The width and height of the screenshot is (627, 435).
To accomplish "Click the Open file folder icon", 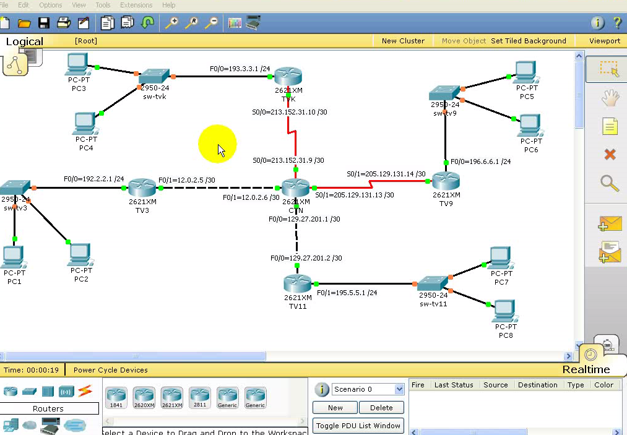I will tap(24, 22).
